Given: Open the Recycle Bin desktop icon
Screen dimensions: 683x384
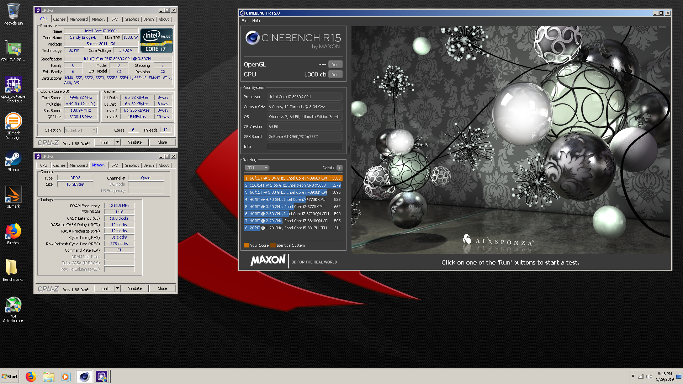Looking at the screenshot, I should tap(13, 14).
